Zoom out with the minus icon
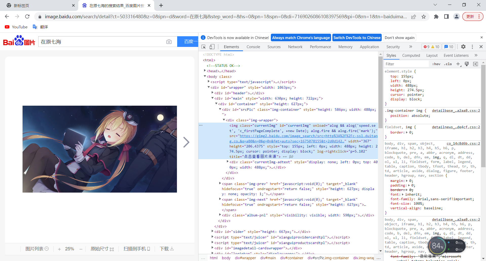Viewport: 486px width, 261px height. click(x=81, y=249)
